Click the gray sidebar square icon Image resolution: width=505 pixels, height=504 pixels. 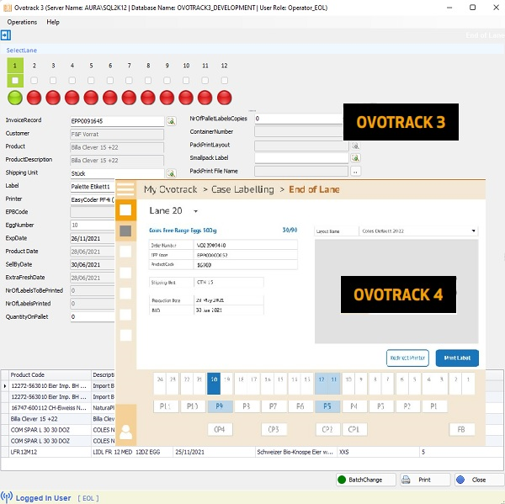point(125,230)
